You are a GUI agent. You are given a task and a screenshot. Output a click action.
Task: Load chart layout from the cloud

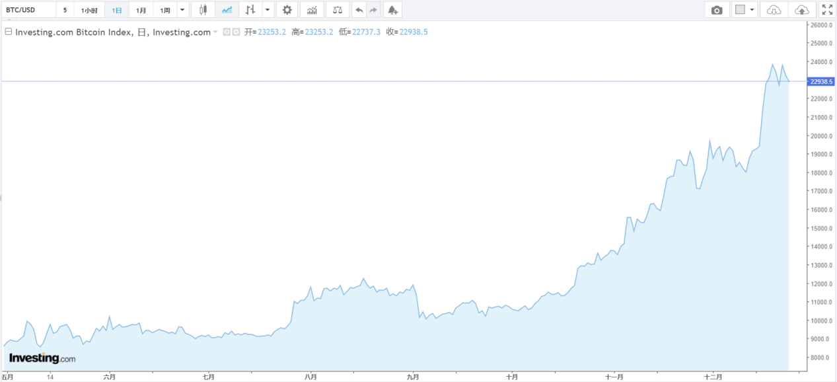point(774,10)
